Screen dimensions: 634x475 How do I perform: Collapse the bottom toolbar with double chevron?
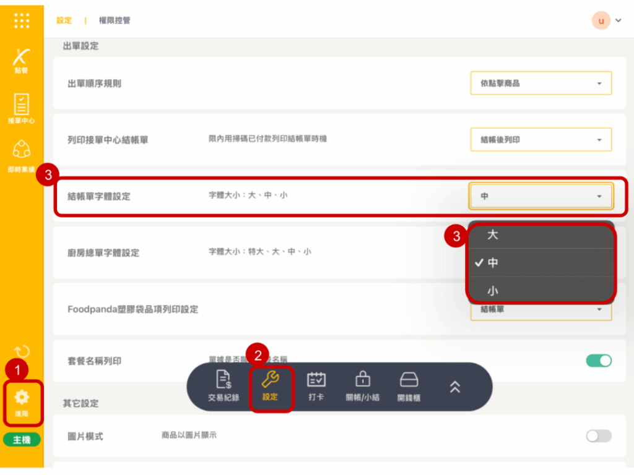click(x=455, y=387)
